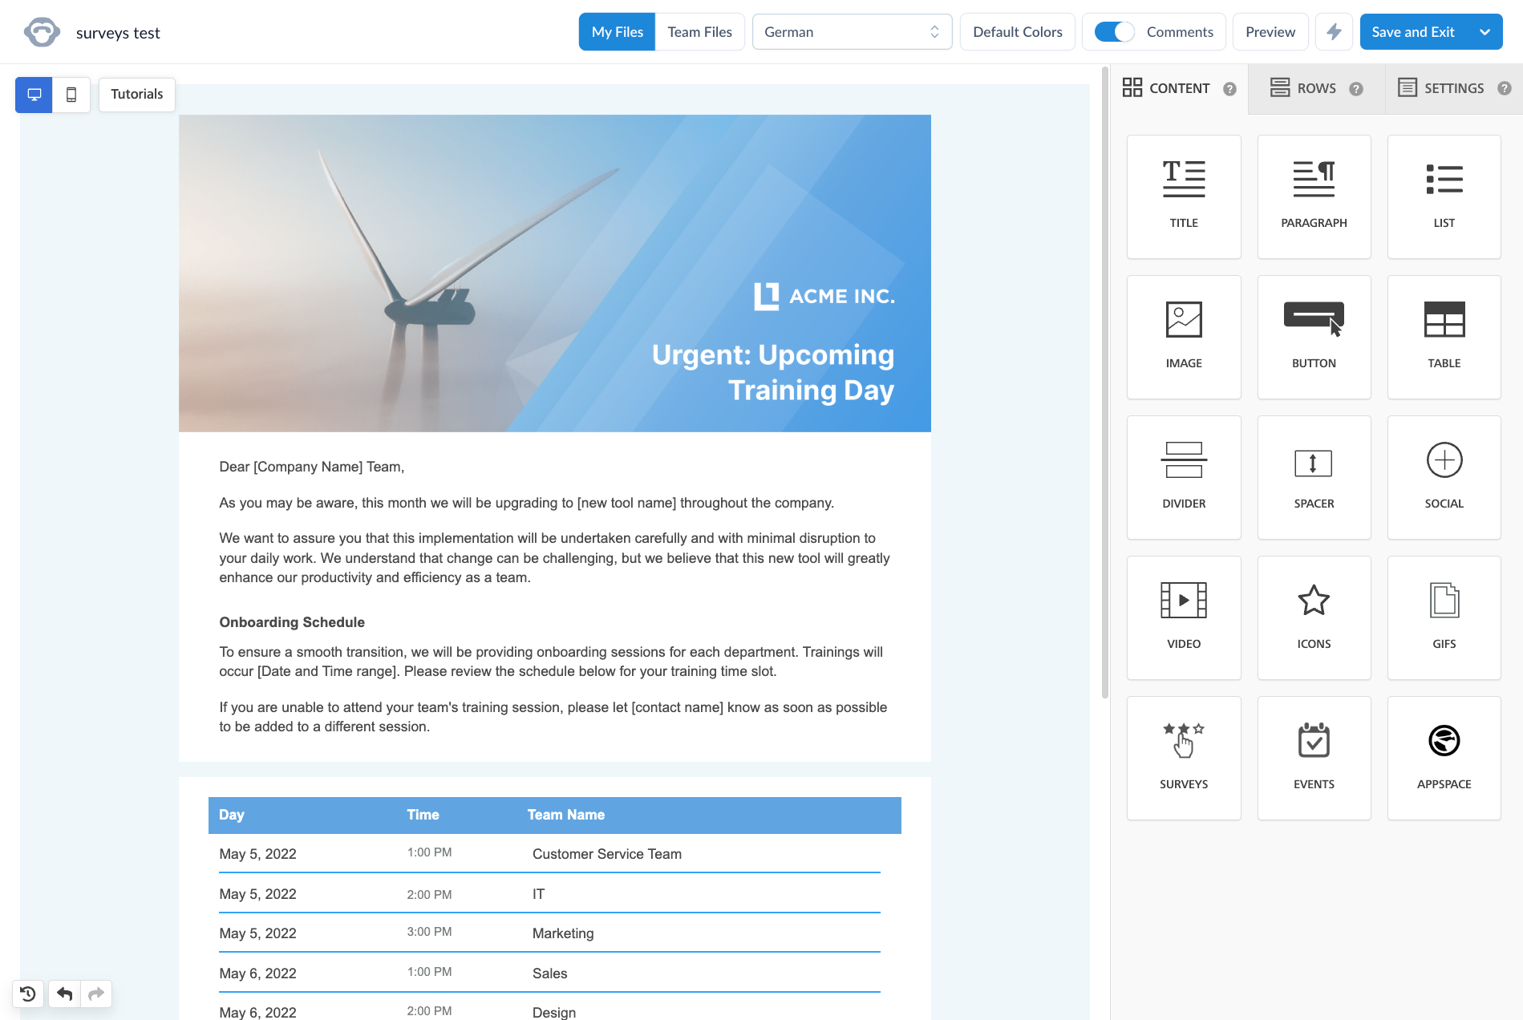Add a Title content block
This screenshot has width=1523, height=1020.
tap(1184, 196)
